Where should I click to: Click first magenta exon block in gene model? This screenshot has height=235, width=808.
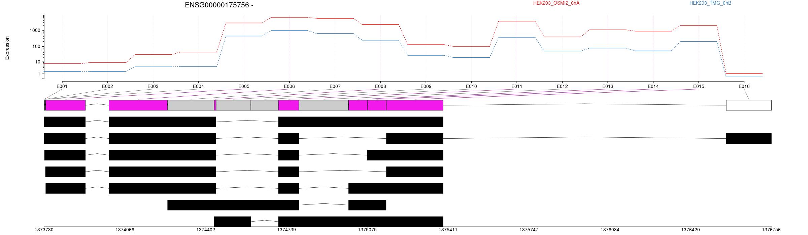pyautogui.click(x=65, y=105)
